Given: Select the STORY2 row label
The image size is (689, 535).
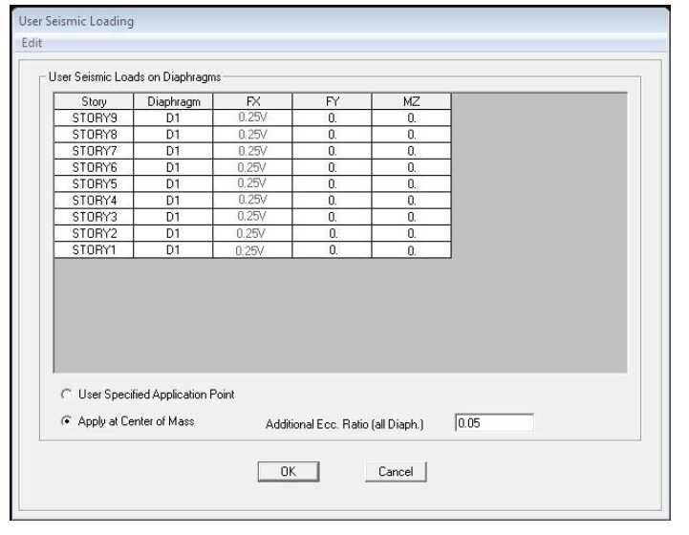Looking at the screenshot, I should click(x=94, y=233).
